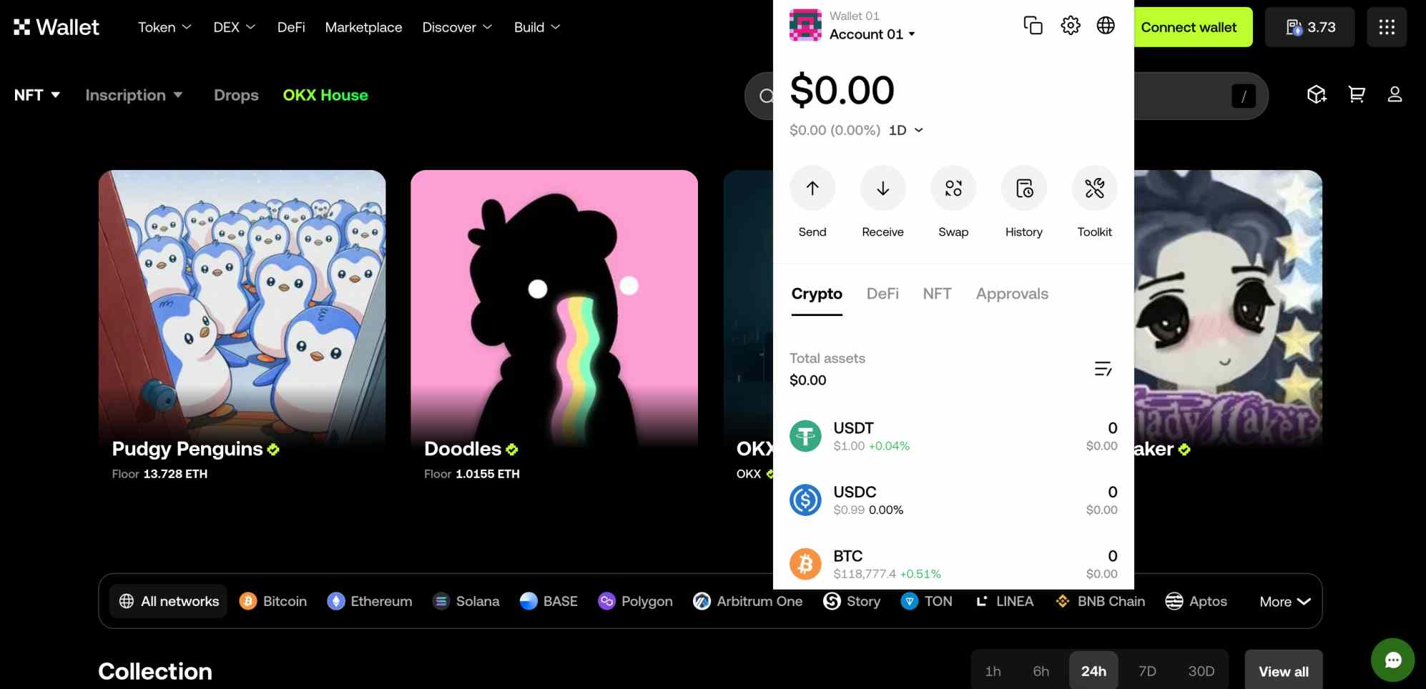Copy the wallet address
1426x689 pixels.
(x=1033, y=24)
